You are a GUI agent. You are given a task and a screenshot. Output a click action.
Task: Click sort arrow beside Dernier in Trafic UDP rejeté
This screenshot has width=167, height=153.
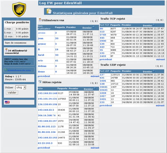tap(154, 70)
